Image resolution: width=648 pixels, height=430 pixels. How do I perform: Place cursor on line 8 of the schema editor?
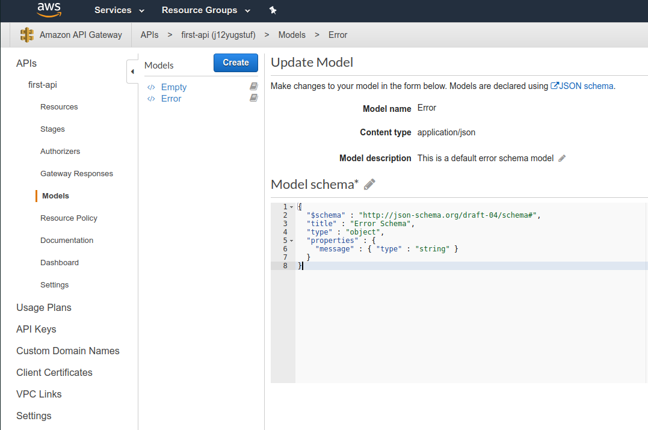point(471,266)
